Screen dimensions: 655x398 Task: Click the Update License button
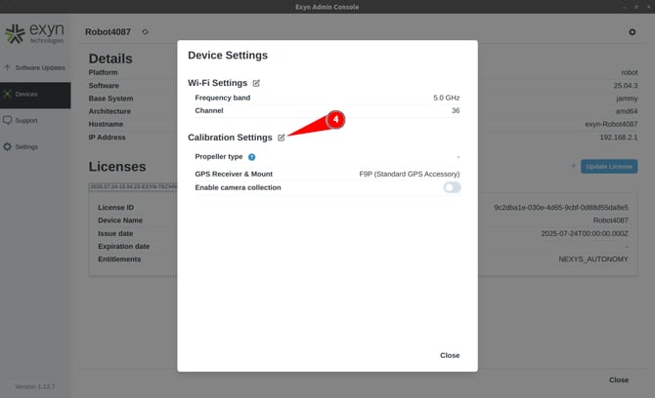tap(609, 167)
